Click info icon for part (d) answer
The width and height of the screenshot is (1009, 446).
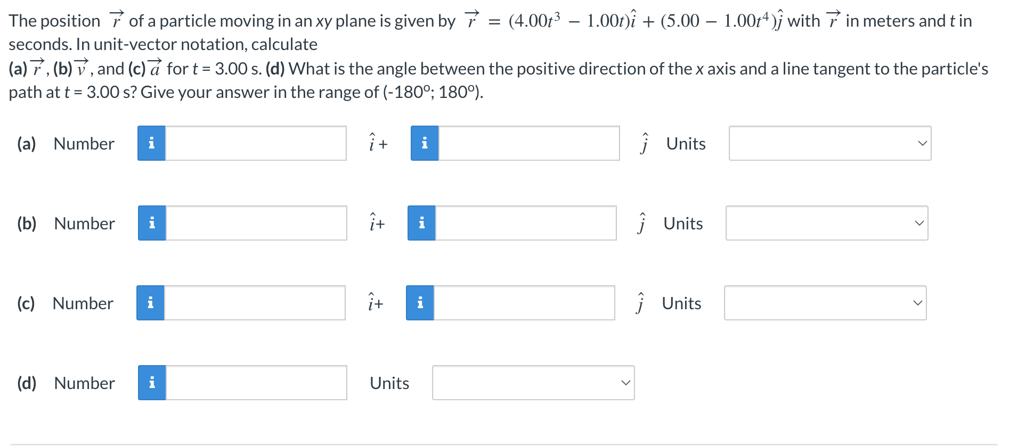point(152,383)
